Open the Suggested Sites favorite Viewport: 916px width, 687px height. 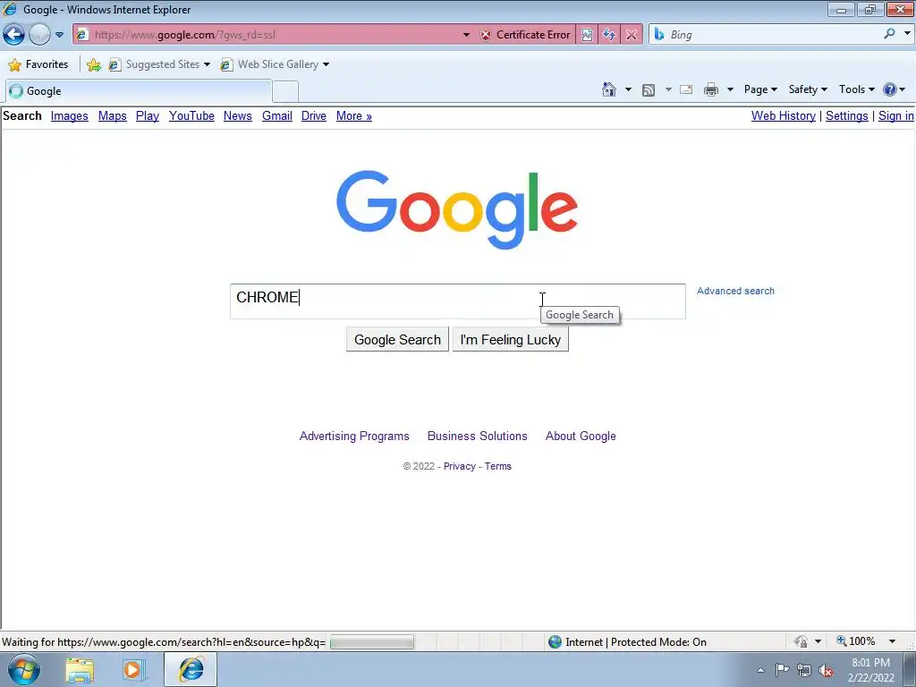pyautogui.click(x=159, y=64)
